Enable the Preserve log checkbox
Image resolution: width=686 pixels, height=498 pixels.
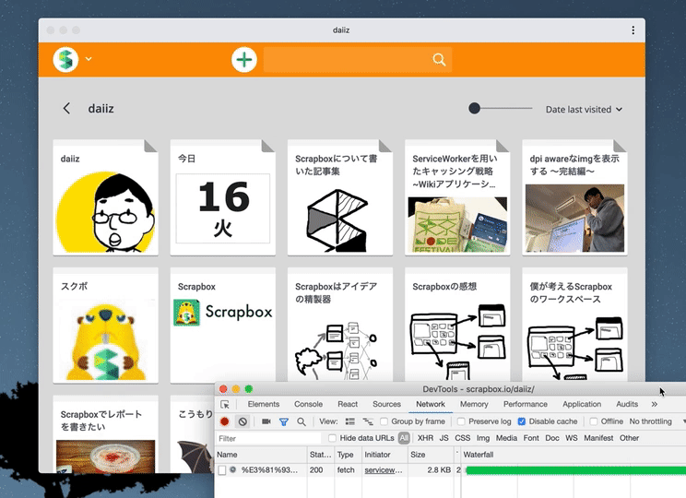point(461,421)
